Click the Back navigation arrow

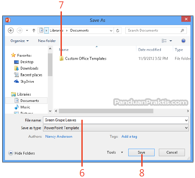tap(11, 31)
